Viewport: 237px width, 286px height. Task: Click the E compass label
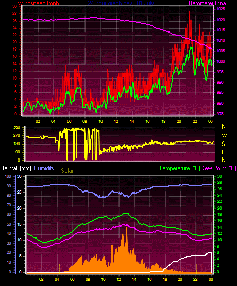(x=223, y=152)
